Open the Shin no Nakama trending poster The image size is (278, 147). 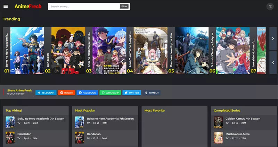(x=109, y=50)
